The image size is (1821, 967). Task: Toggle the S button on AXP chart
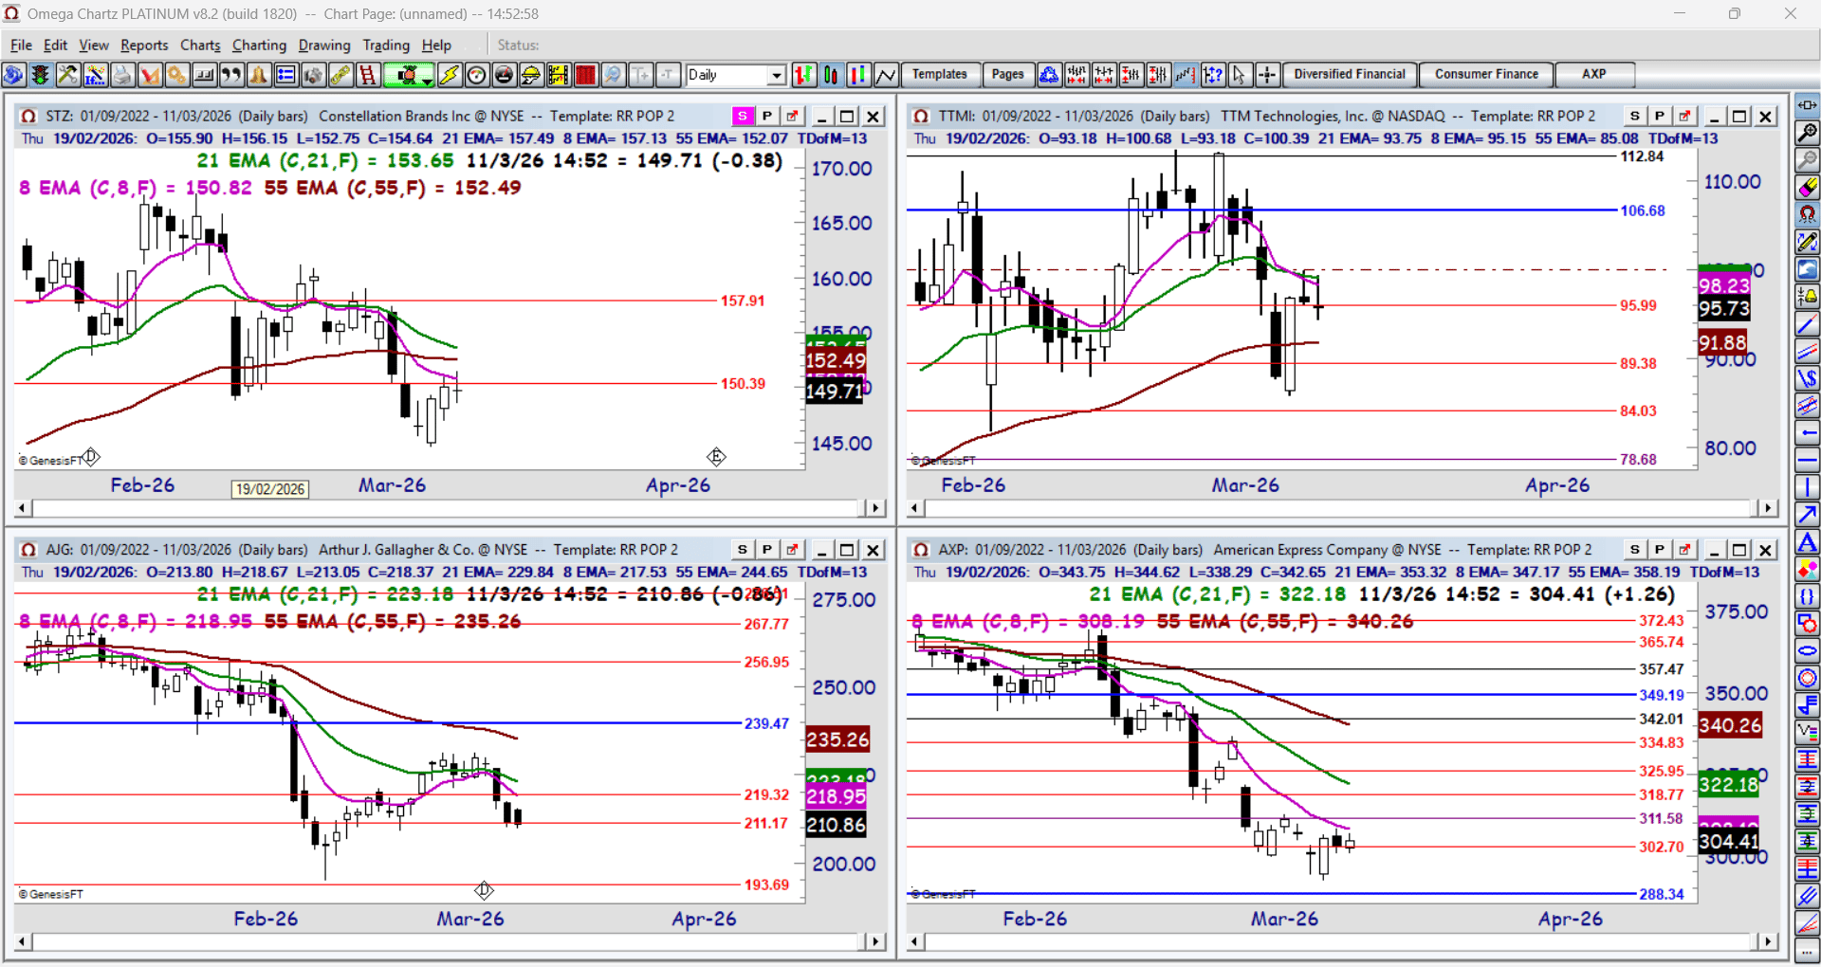1635,550
